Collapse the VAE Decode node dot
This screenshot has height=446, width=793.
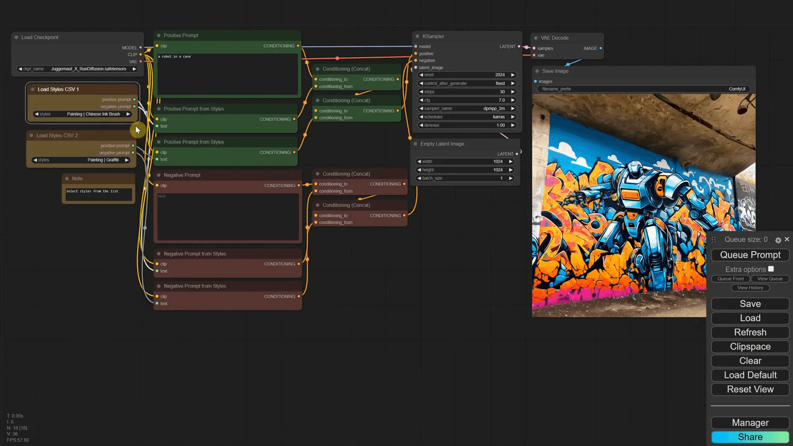click(x=536, y=38)
